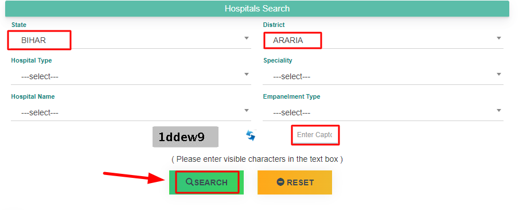The width and height of the screenshot is (519, 210).
Task: Click the Hospitals Search header bar
Action: coord(257,9)
